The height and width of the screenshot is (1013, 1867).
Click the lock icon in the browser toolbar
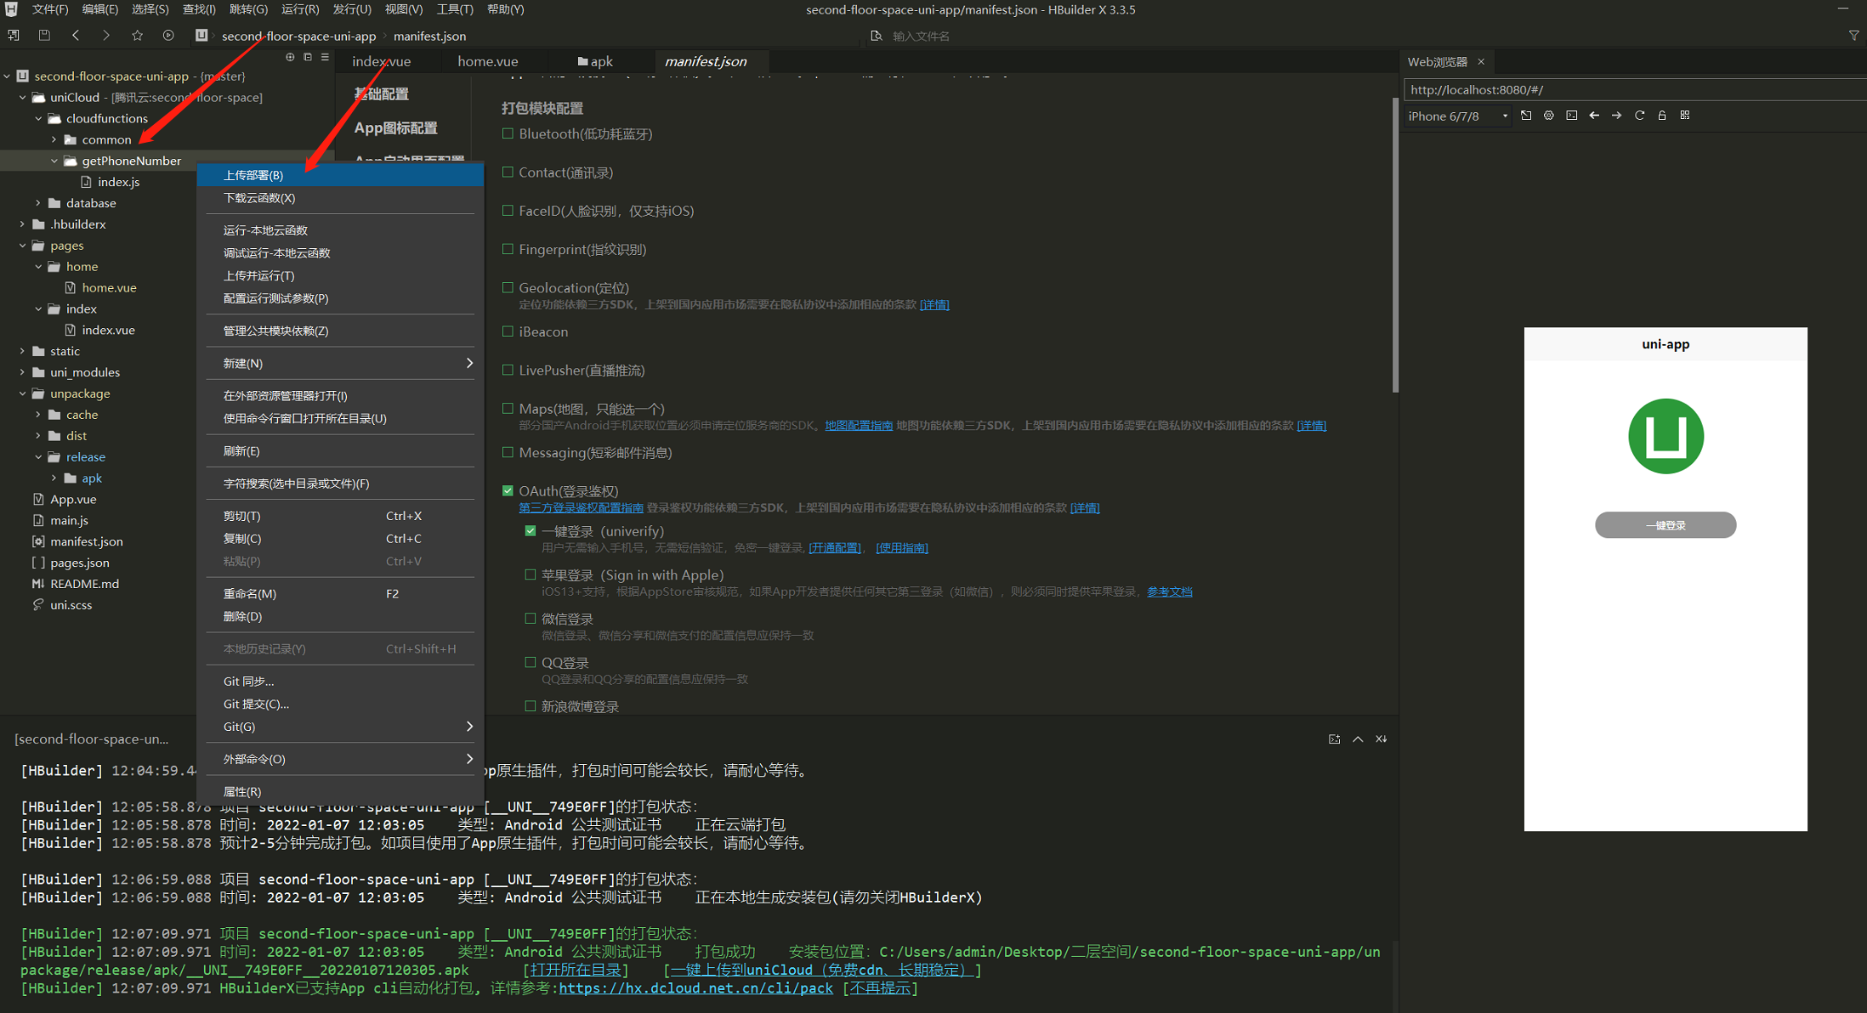tap(1661, 116)
